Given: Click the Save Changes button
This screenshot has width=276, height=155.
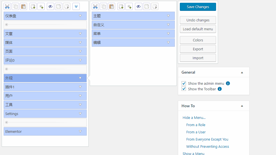Looking at the screenshot, I should point(198,7).
